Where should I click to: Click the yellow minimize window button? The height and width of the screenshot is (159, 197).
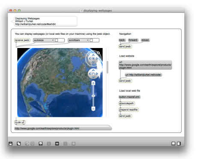(15, 10)
